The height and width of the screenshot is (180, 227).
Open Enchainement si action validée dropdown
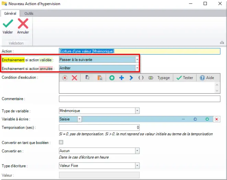137,60
